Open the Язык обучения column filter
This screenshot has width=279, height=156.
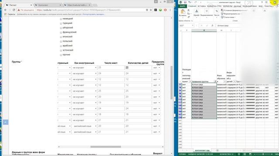click(225, 81)
